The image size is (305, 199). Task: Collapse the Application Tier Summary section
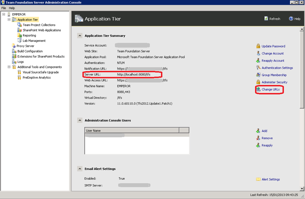(80, 36)
